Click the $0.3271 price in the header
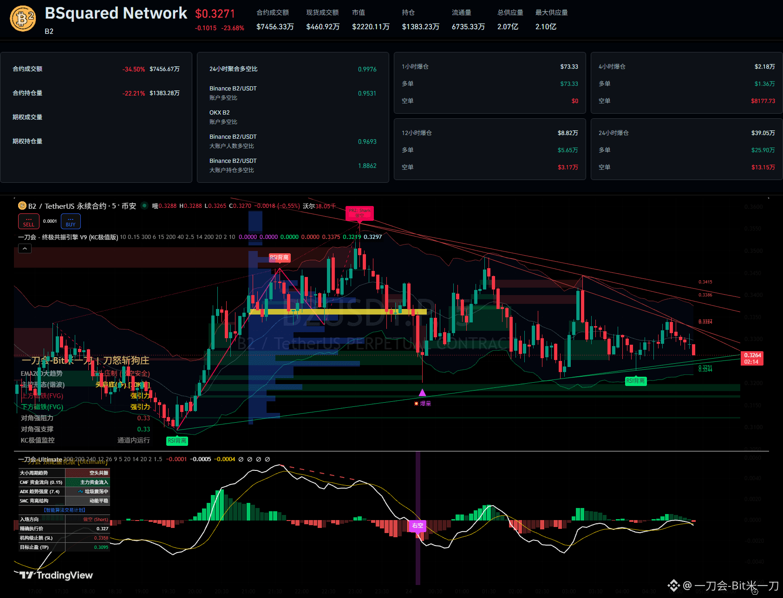The height and width of the screenshot is (598, 783). coord(215,14)
